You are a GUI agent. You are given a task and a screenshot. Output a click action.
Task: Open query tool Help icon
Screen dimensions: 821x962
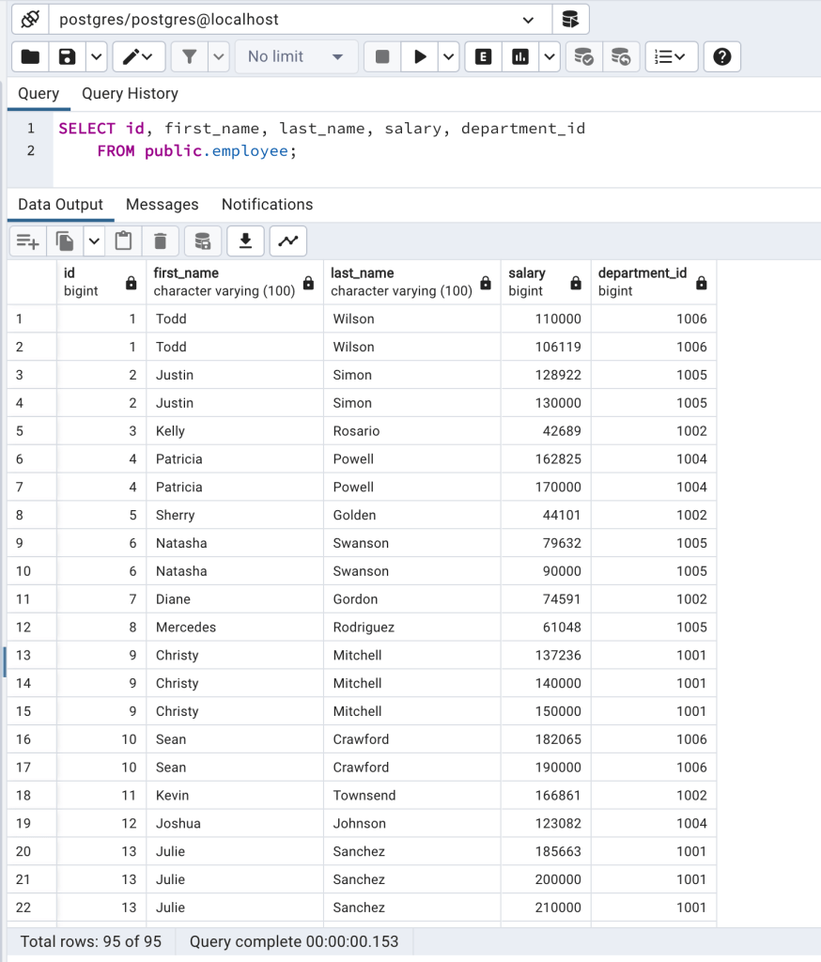(x=721, y=56)
